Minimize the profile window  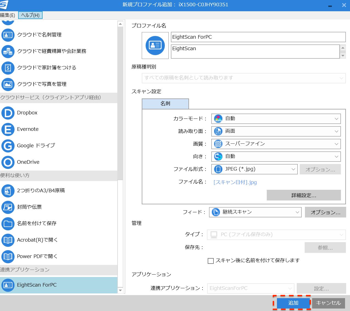click(x=330, y=5)
